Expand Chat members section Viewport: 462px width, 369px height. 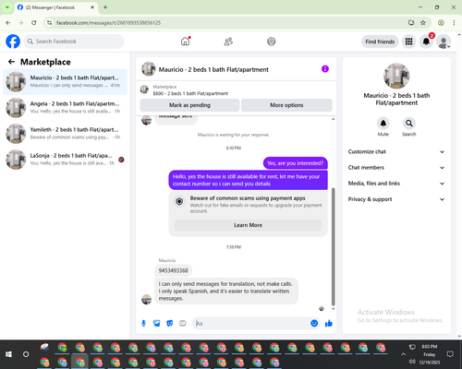click(x=396, y=168)
